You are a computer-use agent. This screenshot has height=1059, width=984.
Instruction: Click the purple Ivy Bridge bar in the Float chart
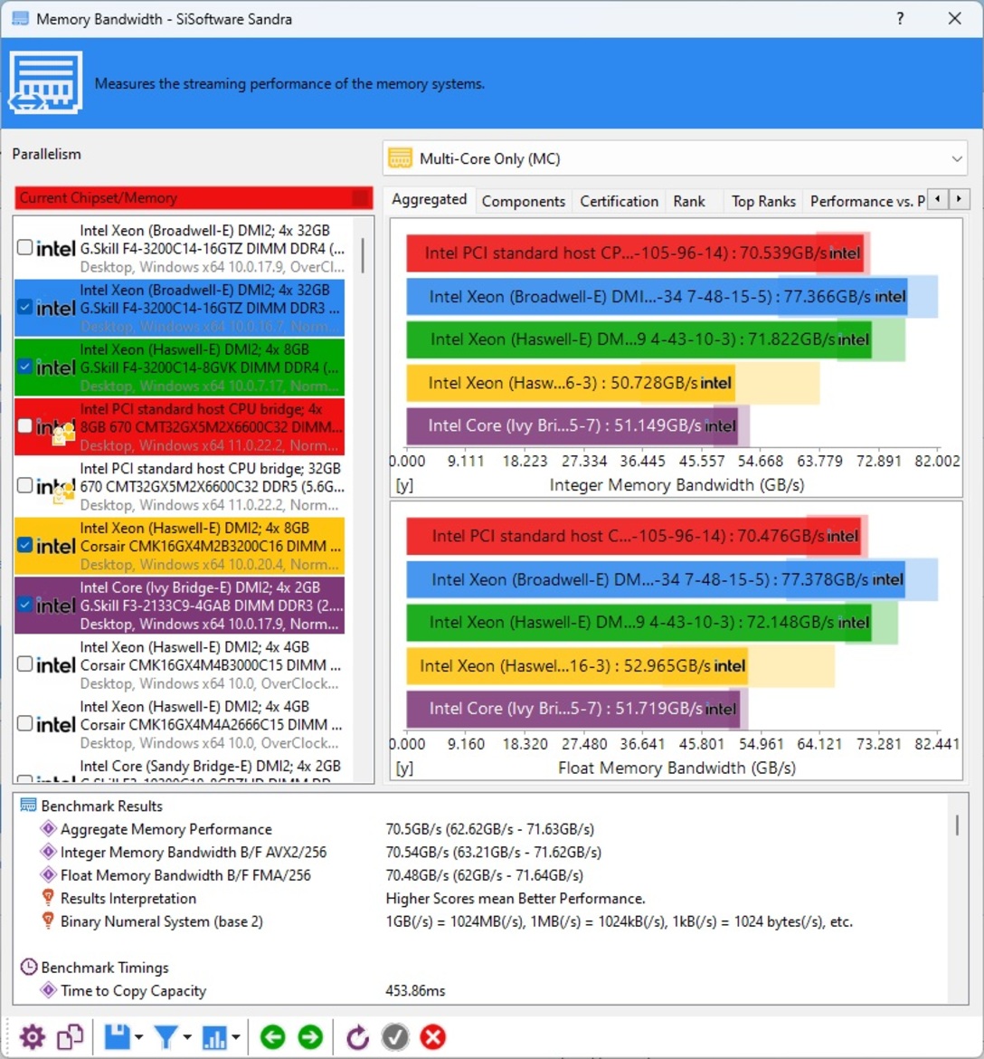pyautogui.click(x=573, y=709)
